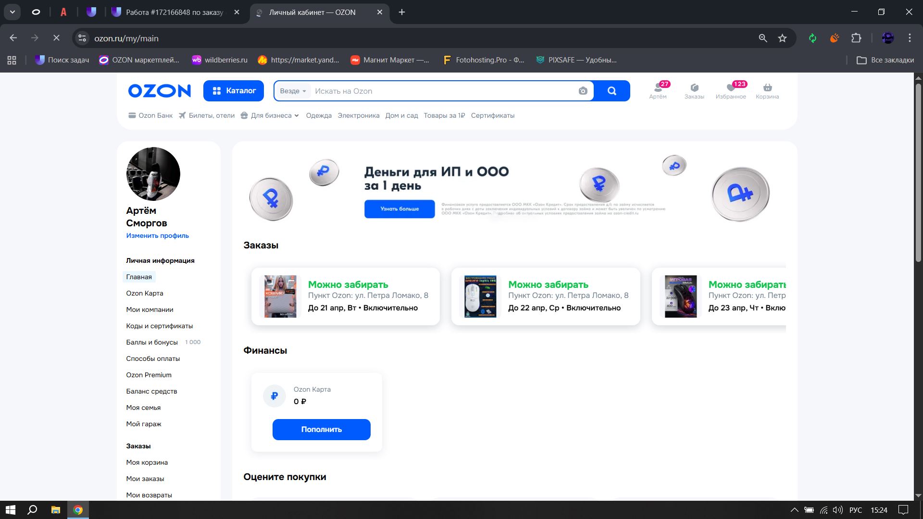Open the white mouse order thumbnail
This screenshot has height=519, width=923.
(480, 297)
